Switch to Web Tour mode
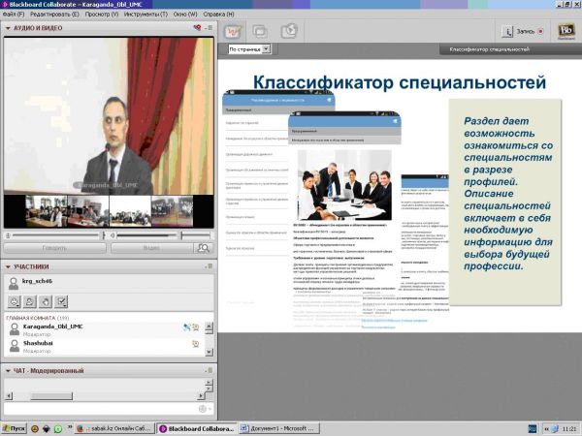582x436 pixels. (288, 31)
